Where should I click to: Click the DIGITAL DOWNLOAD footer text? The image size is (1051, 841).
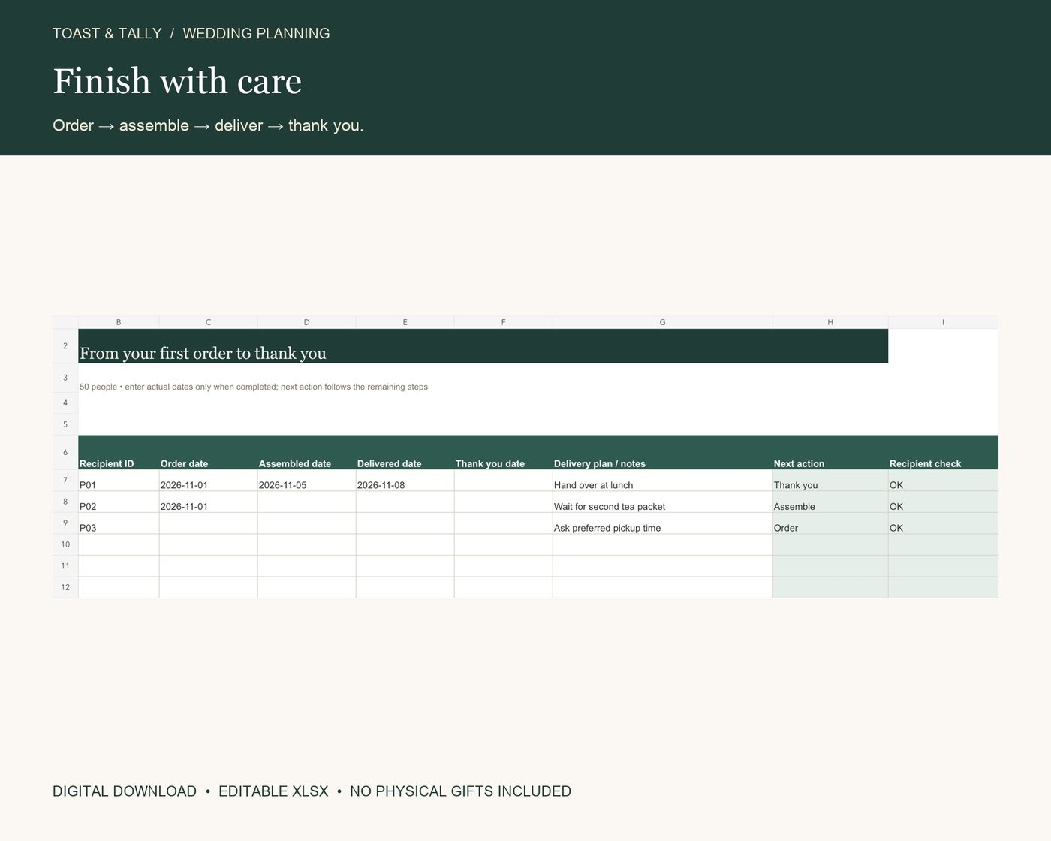pos(125,791)
